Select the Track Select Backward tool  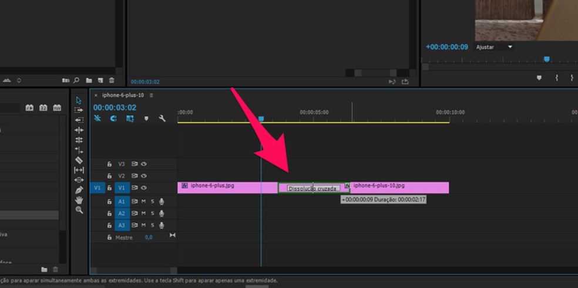coord(79,120)
